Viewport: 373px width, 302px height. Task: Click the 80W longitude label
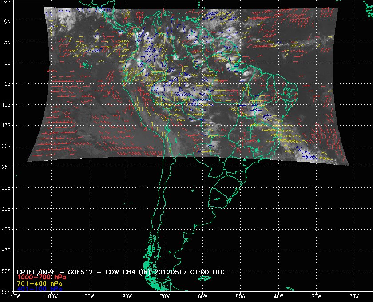click(x=127, y=297)
